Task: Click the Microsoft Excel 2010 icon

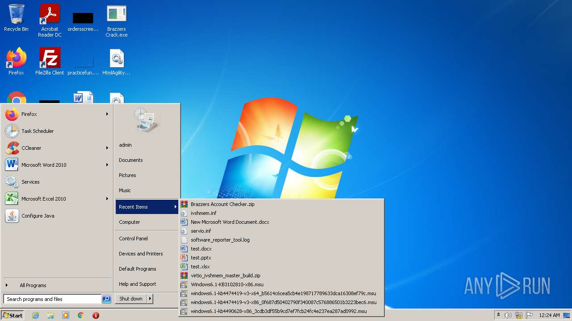Action: tap(12, 199)
